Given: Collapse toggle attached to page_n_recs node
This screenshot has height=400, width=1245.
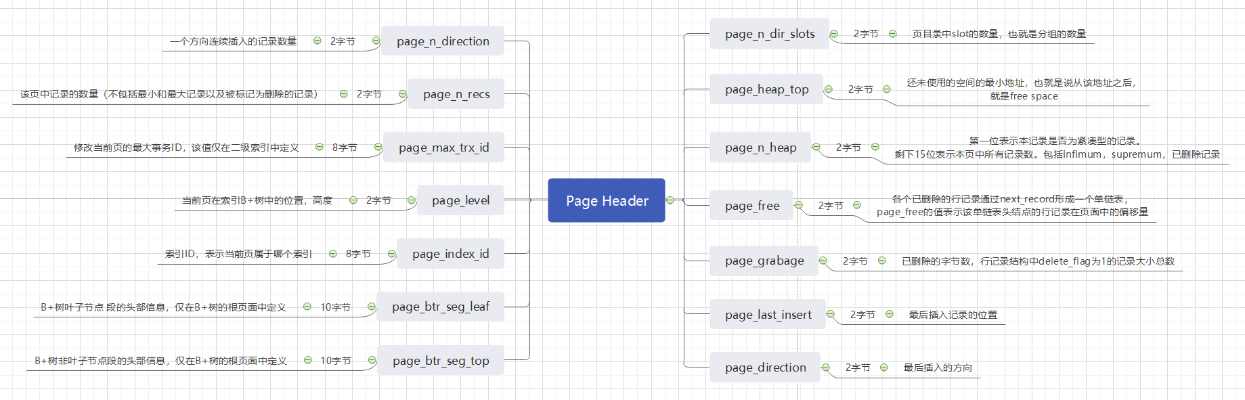Looking at the screenshot, I should coord(403,94).
